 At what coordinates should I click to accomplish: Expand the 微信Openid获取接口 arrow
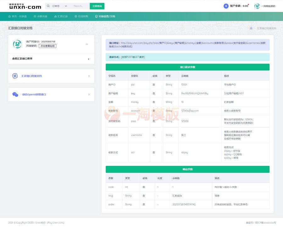click(x=89, y=95)
